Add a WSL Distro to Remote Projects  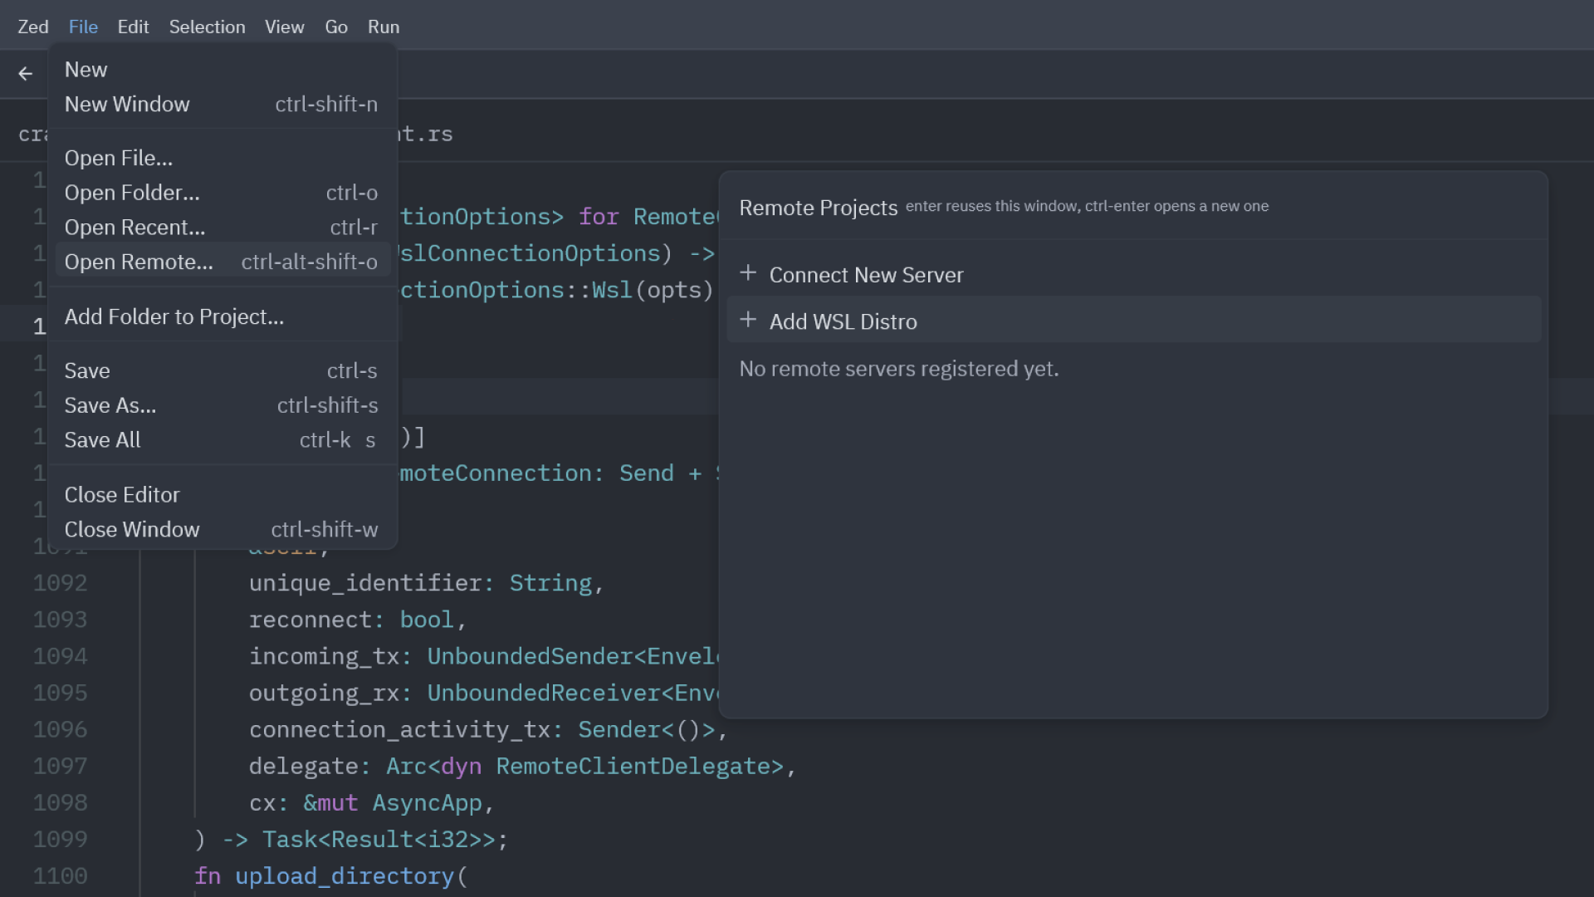click(x=843, y=321)
